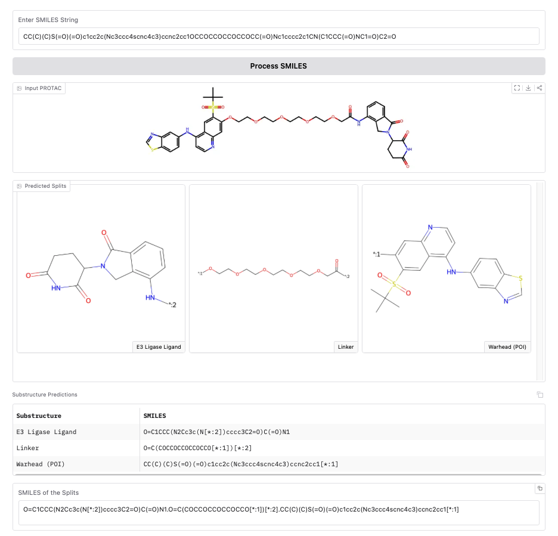Click the image icon beside Input PROTAC label
Viewport: 558px width, 536px height.
[19, 88]
